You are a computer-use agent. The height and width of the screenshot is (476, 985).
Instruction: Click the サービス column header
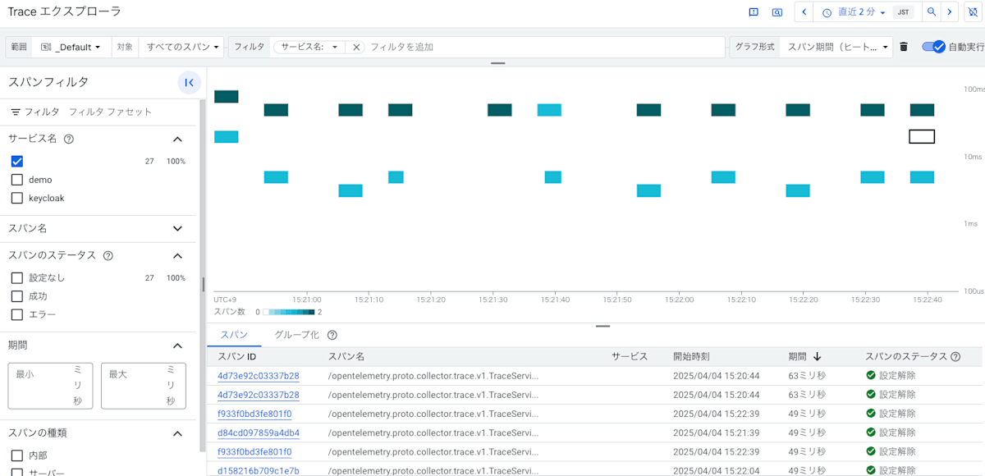[x=630, y=356]
